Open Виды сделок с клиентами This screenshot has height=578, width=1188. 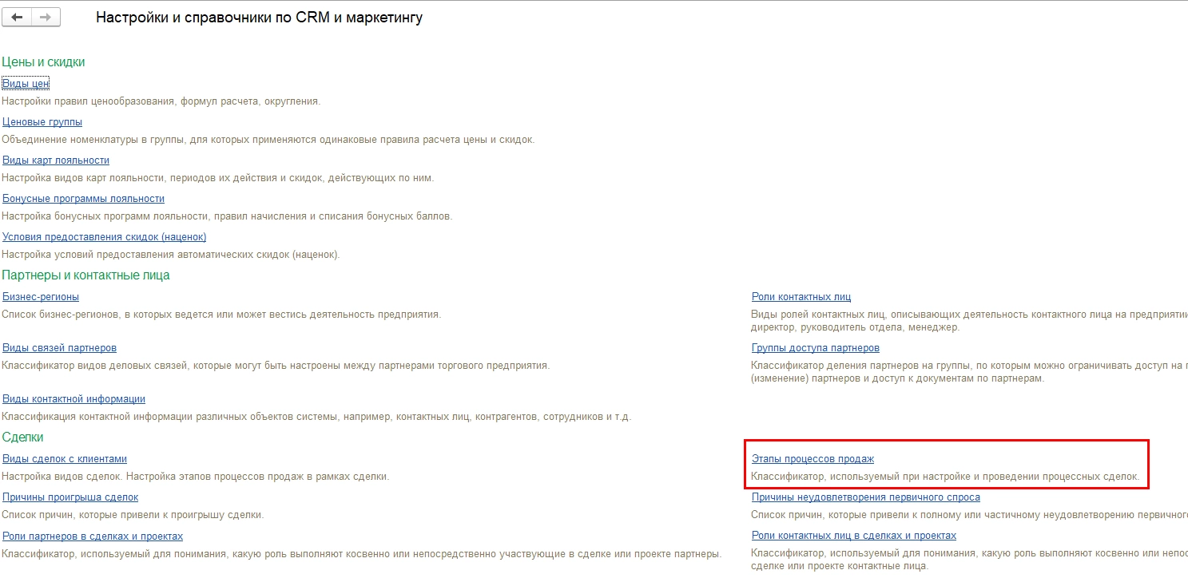(x=65, y=459)
